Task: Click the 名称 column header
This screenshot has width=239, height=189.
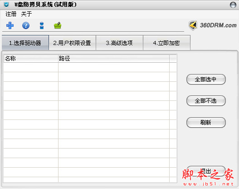Action: click(x=31, y=59)
